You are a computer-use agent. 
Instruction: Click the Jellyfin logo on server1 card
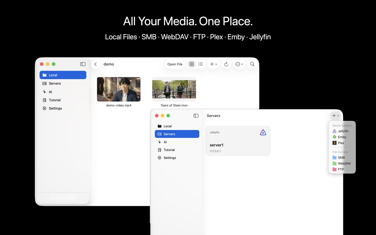click(263, 133)
